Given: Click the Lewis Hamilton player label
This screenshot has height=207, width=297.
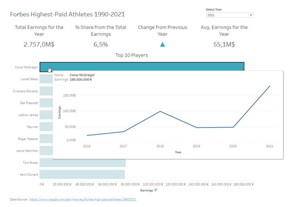Looking at the screenshot, I should 27,151.
